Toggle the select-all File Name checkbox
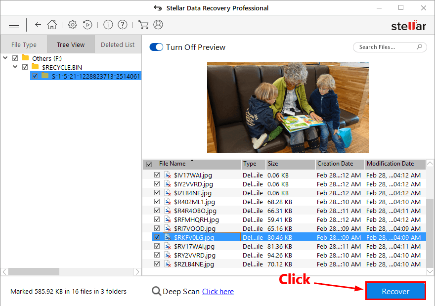 pos(149,164)
